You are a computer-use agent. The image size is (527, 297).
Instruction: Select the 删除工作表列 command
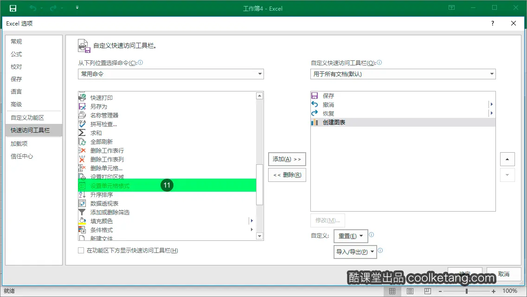[167, 159]
